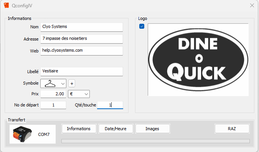
Task: Click the transfer progress bar
Action: [x=155, y=141]
